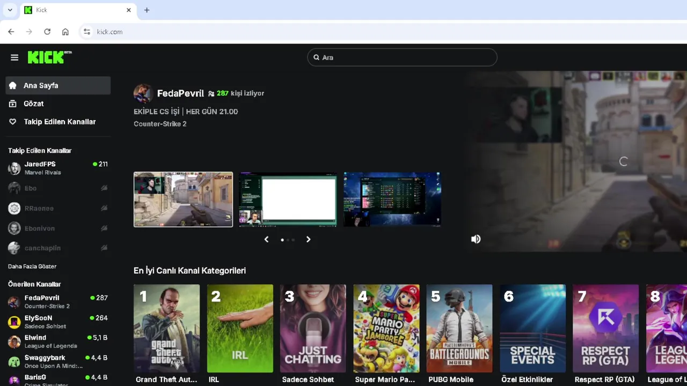
Task: Close the Kick browser tab
Action: (x=129, y=10)
